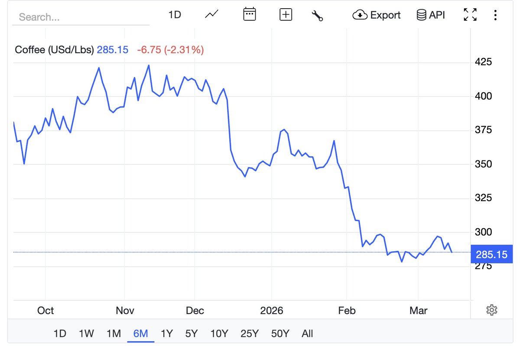This screenshot has width=520, height=346.
Task: Click the 2026 x-axis label
Action: point(272,311)
